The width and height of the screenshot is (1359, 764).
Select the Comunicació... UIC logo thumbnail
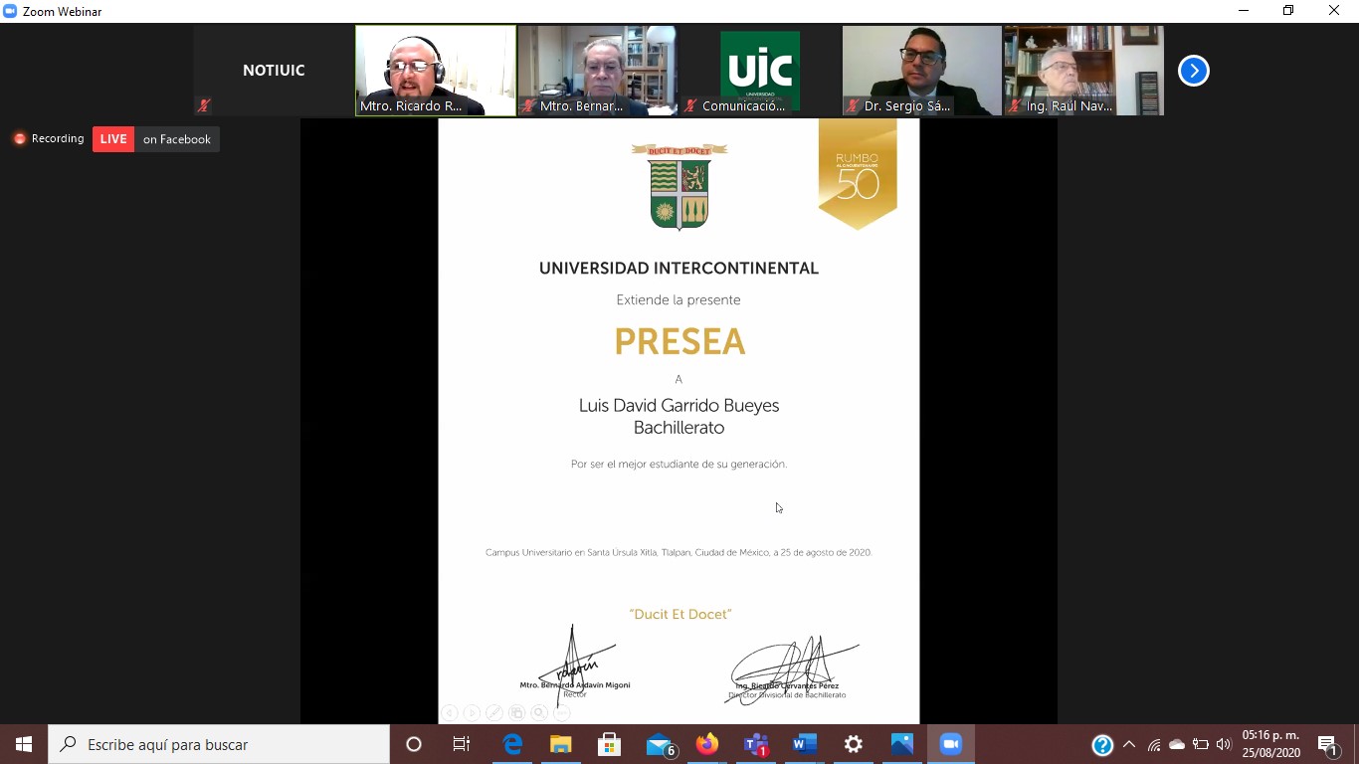pyautogui.click(x=760, y=71)
